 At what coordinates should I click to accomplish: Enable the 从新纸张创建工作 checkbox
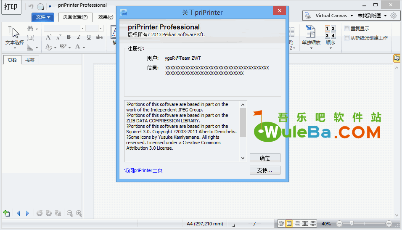347,38
